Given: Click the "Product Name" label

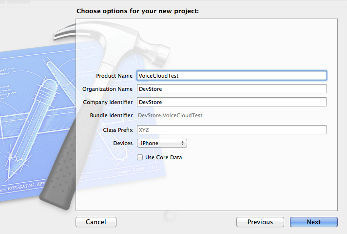Looking at the screenshot, I should pyautogui.click(x=114, y=76).
